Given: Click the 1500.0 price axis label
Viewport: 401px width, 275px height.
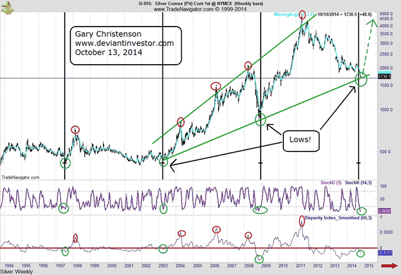Looking at the screenshot, I should click(x=386, y=85).
